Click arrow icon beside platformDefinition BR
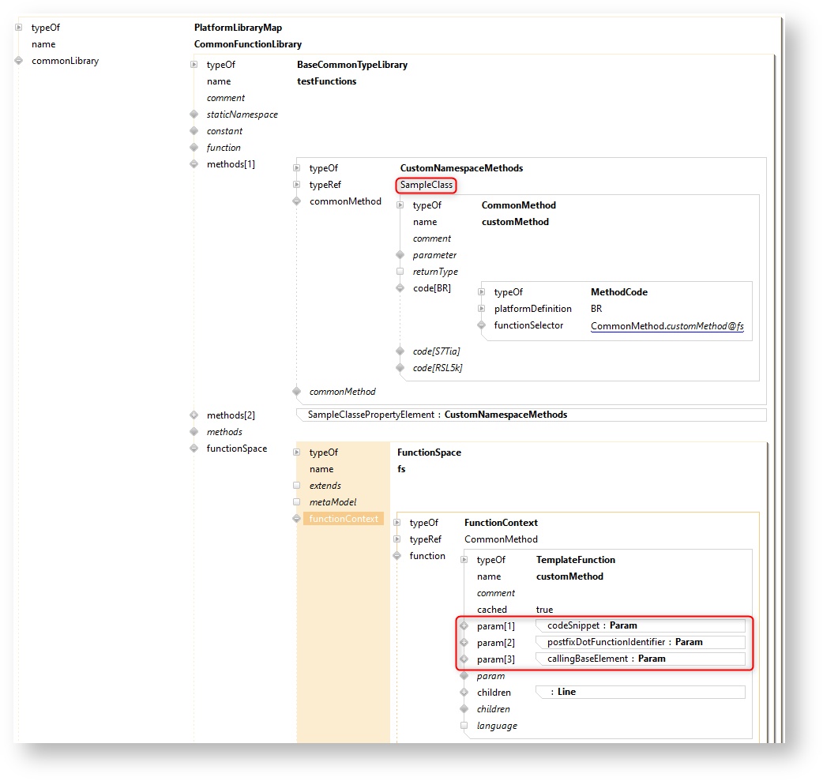The image size is (823, 781). [x=482, y=309]
